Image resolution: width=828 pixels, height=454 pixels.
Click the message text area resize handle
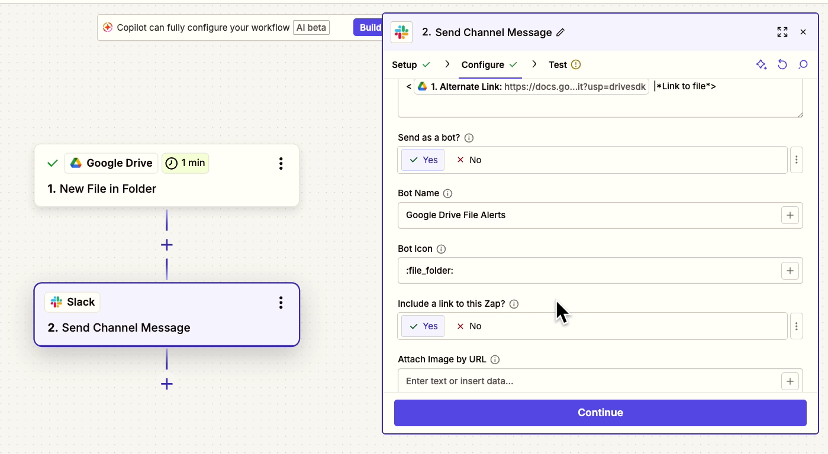tap(799, 113)
